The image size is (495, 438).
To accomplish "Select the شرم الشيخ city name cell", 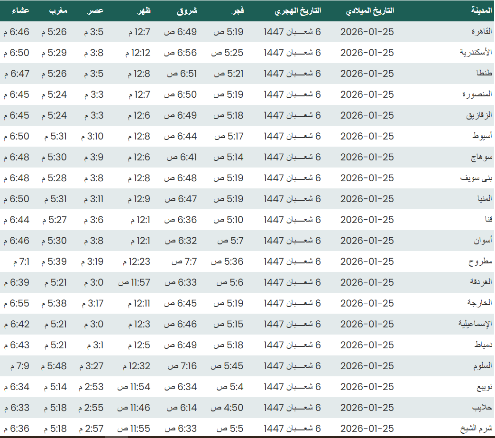I will [477, 429].
